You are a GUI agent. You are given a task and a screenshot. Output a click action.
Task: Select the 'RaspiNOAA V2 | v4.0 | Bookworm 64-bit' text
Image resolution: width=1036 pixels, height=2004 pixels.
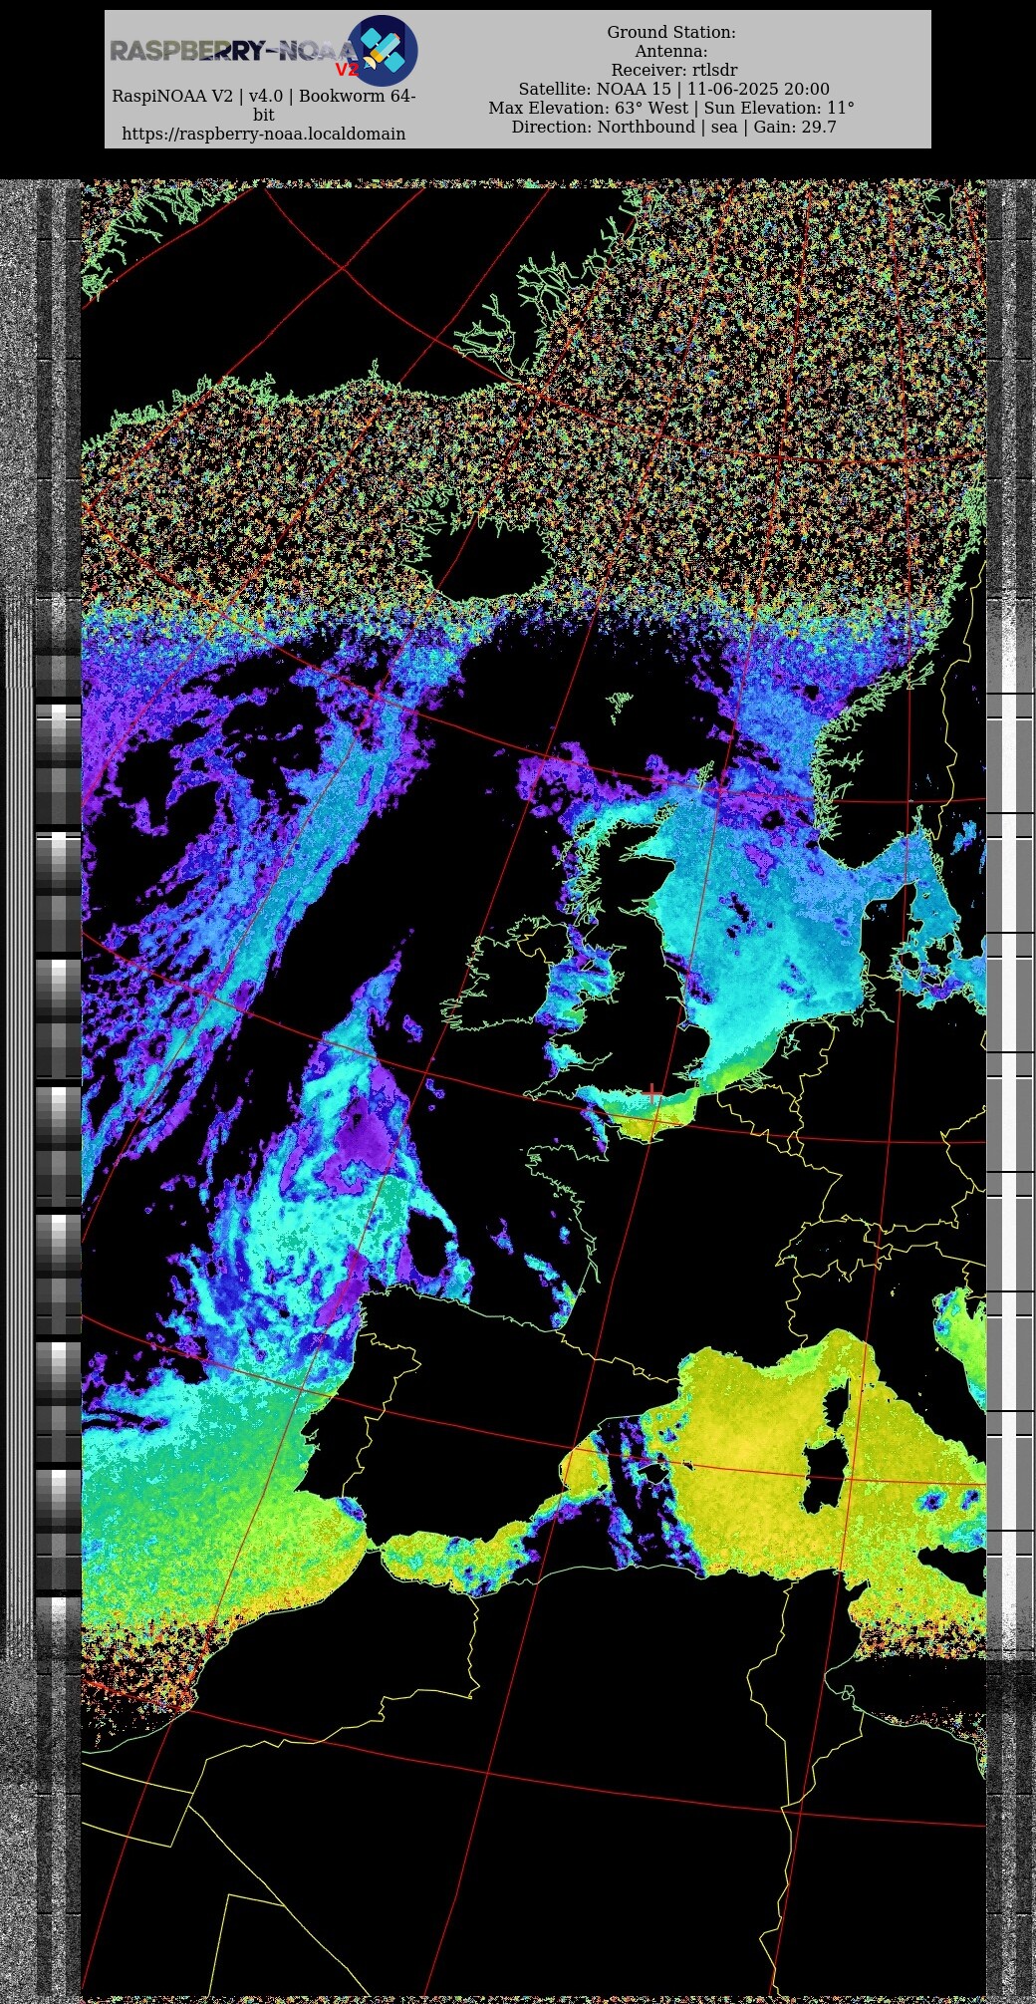(x=264, y=106)
